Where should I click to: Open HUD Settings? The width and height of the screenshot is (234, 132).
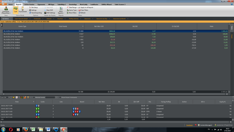50,13
